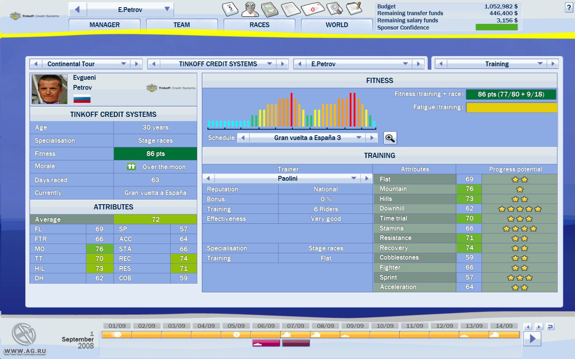Screen dimensions: 575x359
Task: Expand the TINKOFF CREDIT SYSTEMS team dropdown
Action: [x=270, y=64]
